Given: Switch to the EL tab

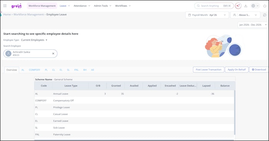Looking at the screenshot, I should pyautogui.click(x=61, y=70).
